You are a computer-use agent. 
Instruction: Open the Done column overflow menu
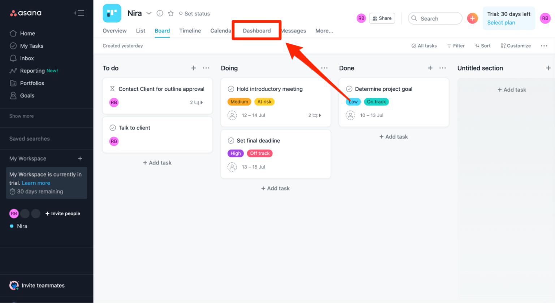(x=443, y=68)
